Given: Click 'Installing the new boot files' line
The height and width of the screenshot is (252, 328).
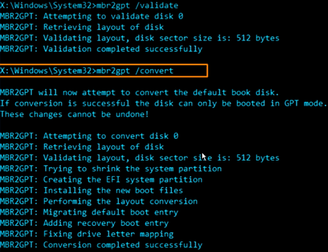Looking at the screenshot, I should point(91,190).
